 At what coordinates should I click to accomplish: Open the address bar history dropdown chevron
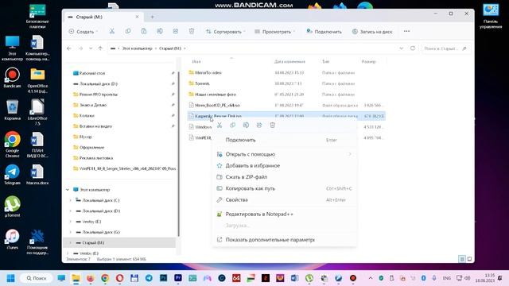(x=401, y=48)
